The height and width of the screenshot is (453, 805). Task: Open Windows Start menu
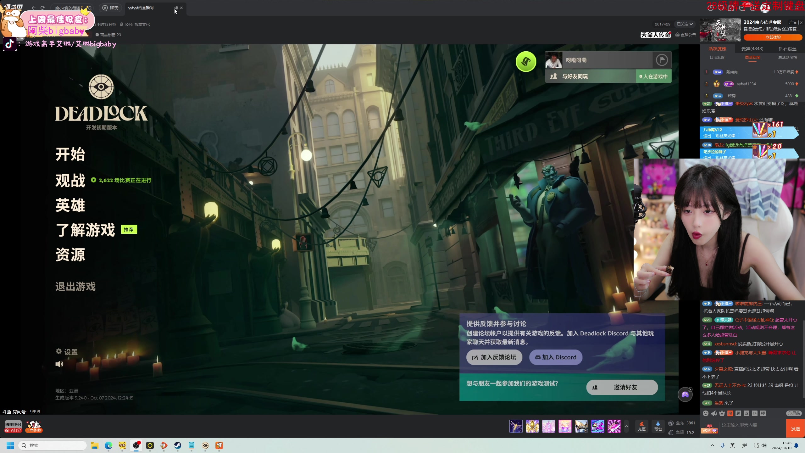(10, 445)
